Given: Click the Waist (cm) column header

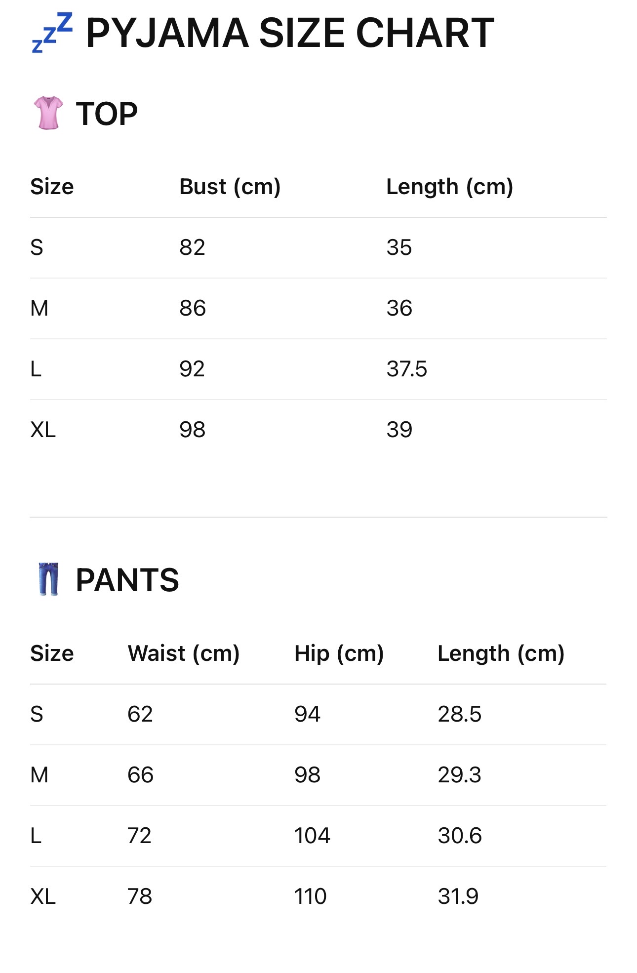Looking at the screenshot, I should pos(184,653).
